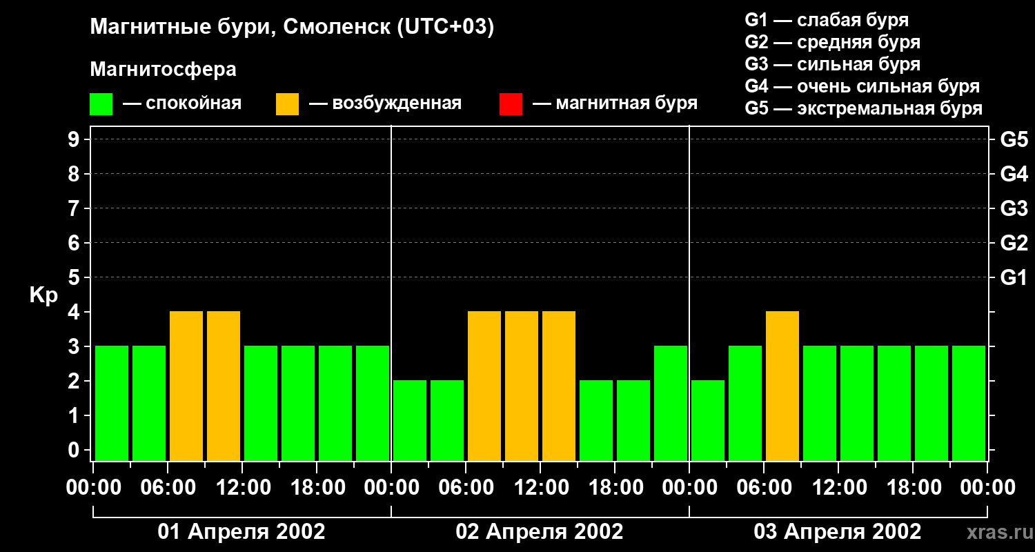1035x552 pixels.
Task: Select the 'G4 — очень сильная буря' legend line
Action: pos(862,86)
